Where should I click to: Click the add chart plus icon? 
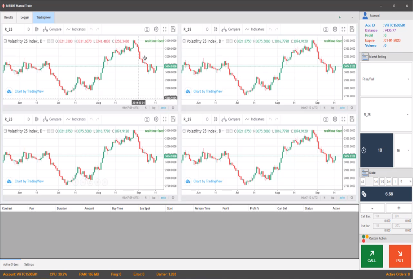pos(340,17)
